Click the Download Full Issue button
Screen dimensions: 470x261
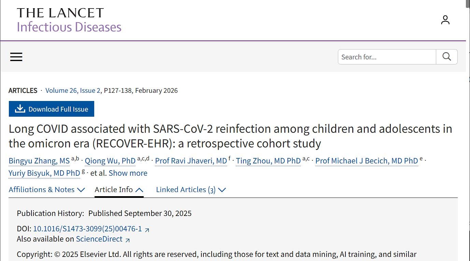pyautogui.click(x=52, y=109)
